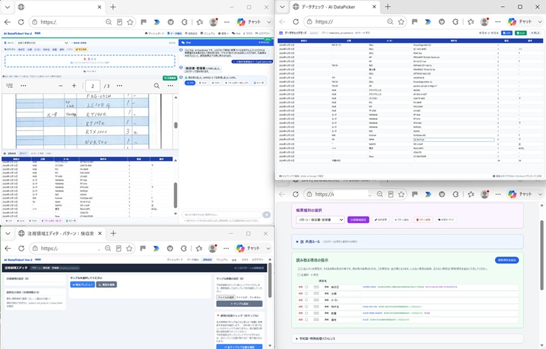
Task: Open browser settings ellipsis in top-left window
Action: point(227,22)
